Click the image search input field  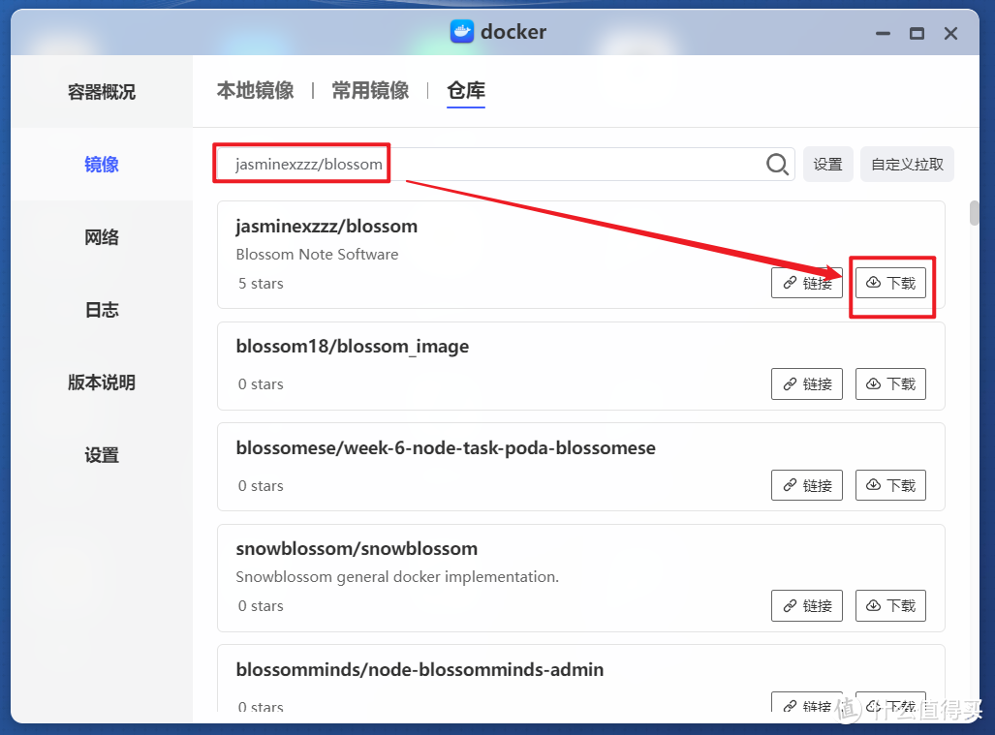[x=484, y=164]
